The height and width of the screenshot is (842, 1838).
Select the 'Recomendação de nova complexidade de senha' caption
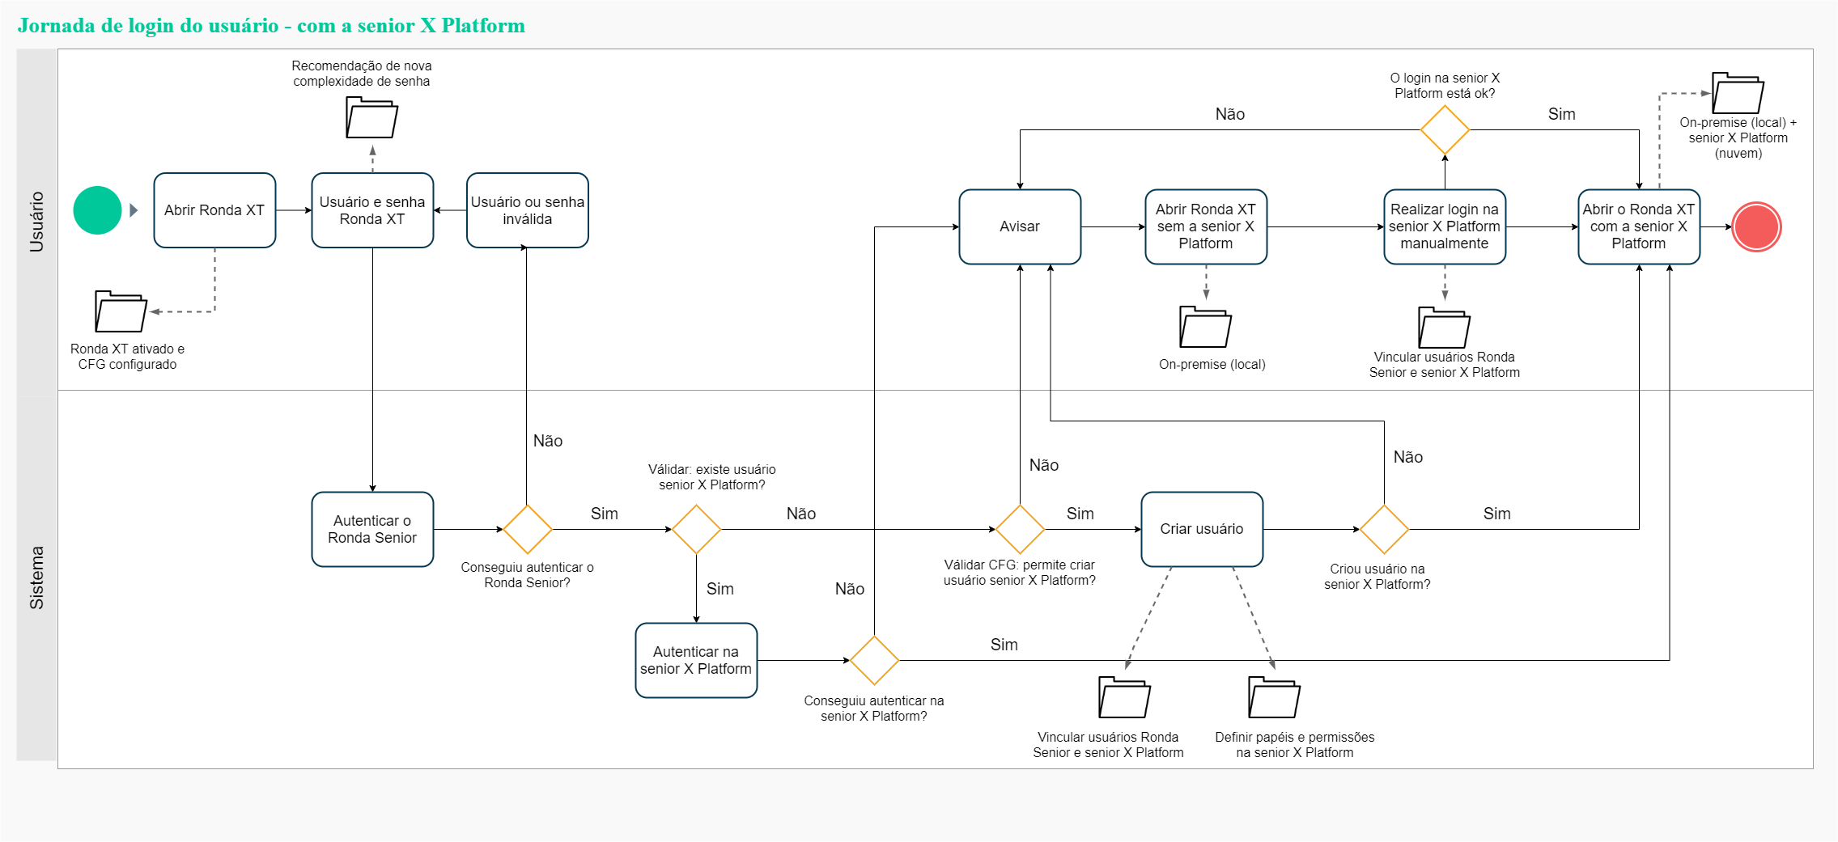click(x=362, y=74)
